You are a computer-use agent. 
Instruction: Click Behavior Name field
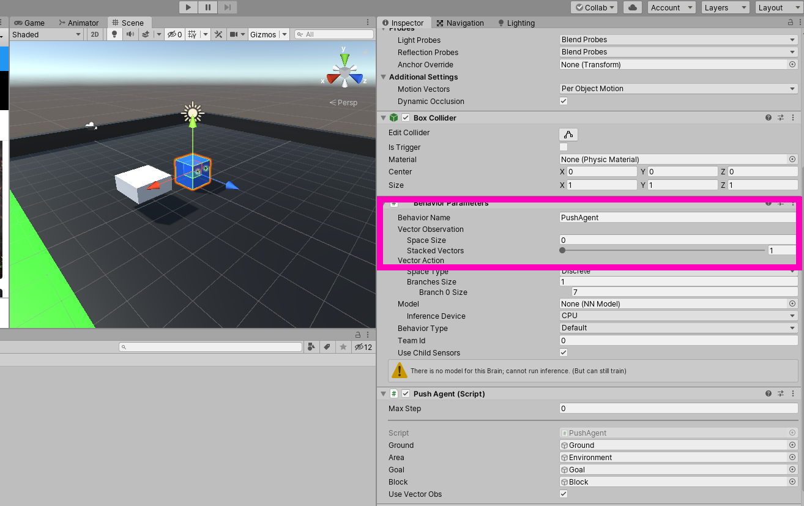[x=677, y=217]
